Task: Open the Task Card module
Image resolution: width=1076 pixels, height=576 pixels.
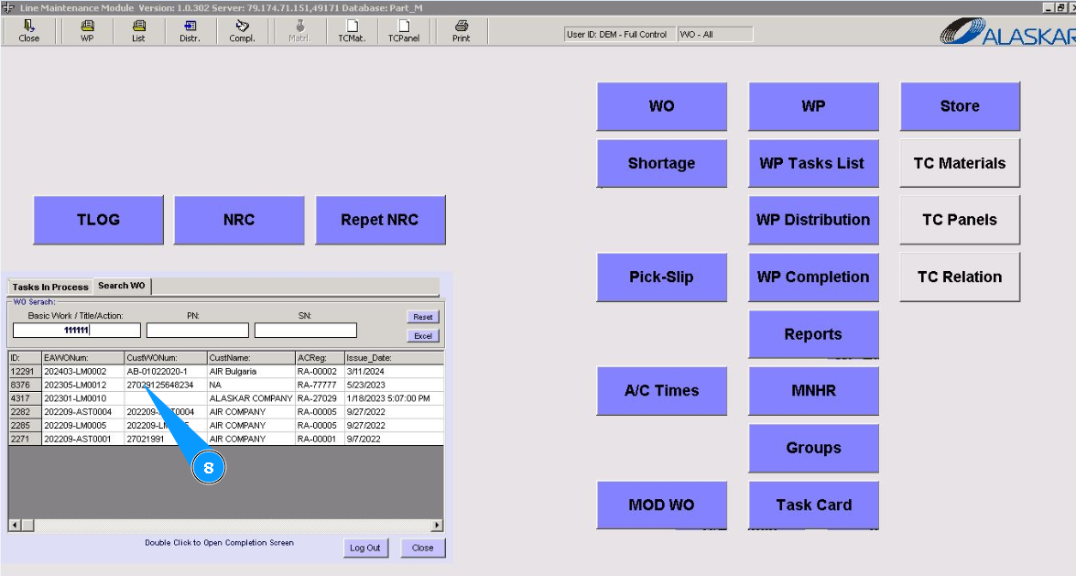Action: (x=813, y=505)
